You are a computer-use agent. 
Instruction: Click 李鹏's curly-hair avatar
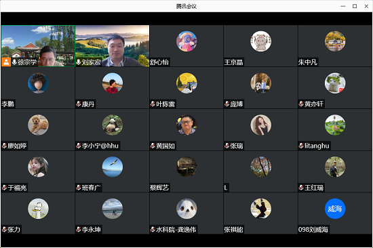38,83
